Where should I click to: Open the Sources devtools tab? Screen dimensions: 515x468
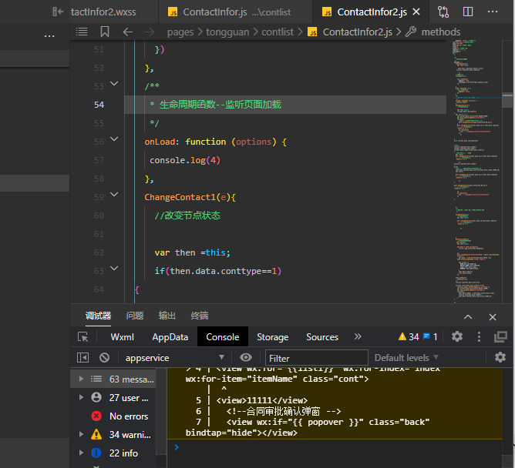[x=322, y=337]
